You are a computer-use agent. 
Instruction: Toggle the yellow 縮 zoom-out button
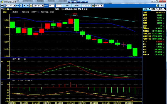[31, 6]
